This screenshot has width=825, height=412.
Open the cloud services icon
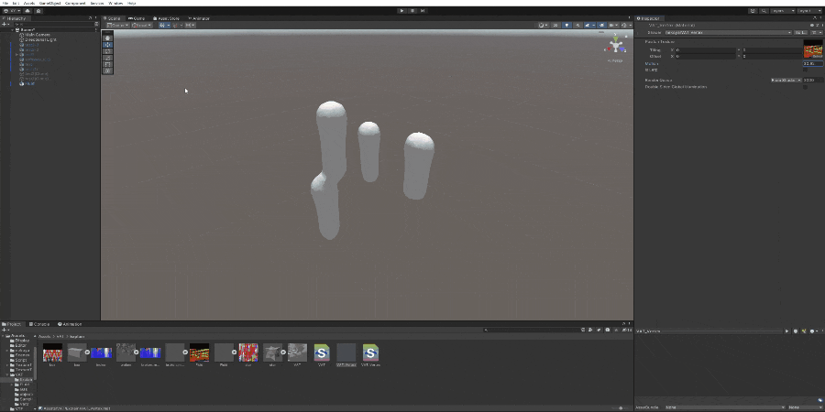[27, 10]
